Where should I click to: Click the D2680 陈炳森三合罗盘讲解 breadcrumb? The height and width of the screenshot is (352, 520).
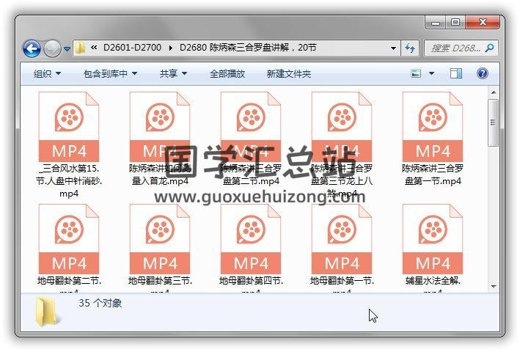click(248, 48)
